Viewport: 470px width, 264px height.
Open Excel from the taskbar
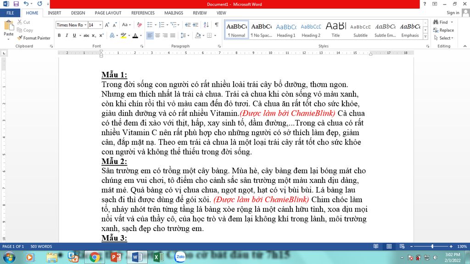(x=158, y=257)
